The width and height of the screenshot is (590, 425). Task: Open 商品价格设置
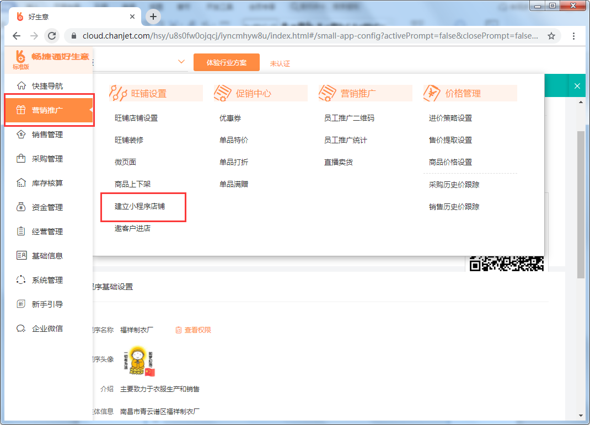click(450, 162)
